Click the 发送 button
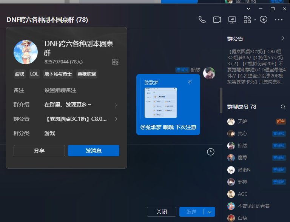This screenshot has height=222, width=290. click(x=191, y=212)
